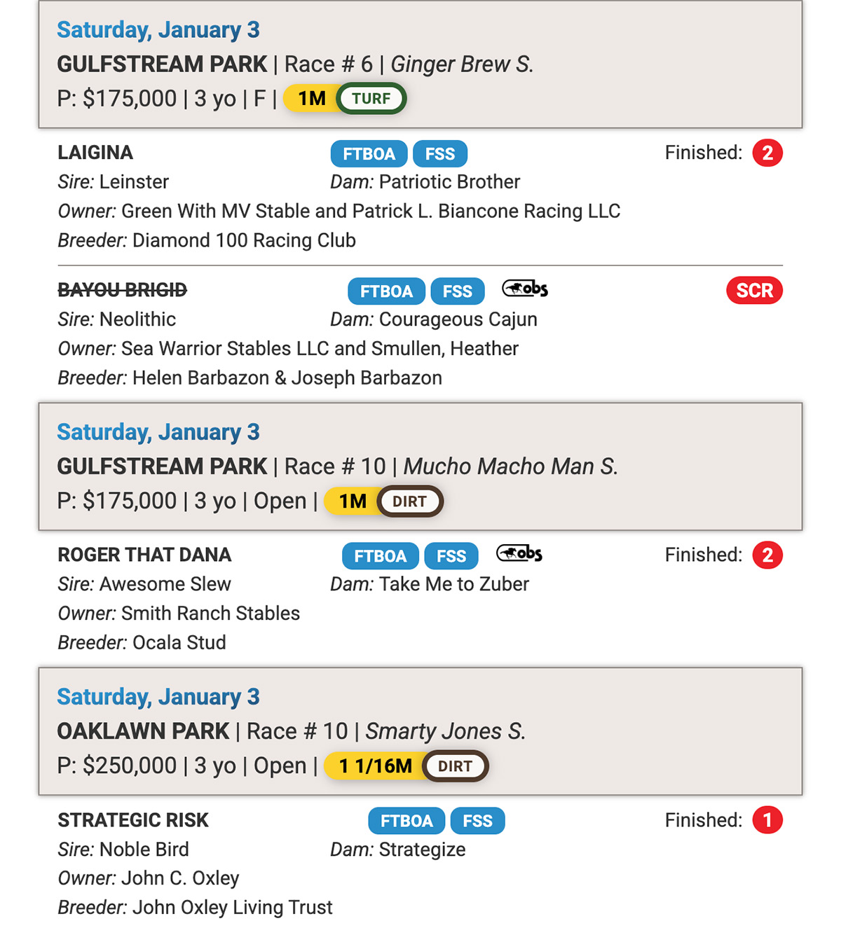This screenshot has width=841, height=928.
Task: Click the FTBOA badge beside Bayou Brigid
Action: click(x=386, y=291)
